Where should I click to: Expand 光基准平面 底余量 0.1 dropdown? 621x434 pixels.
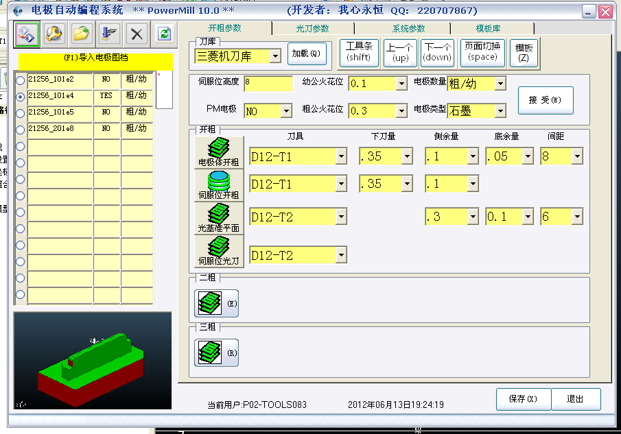[x=528, y=217]
